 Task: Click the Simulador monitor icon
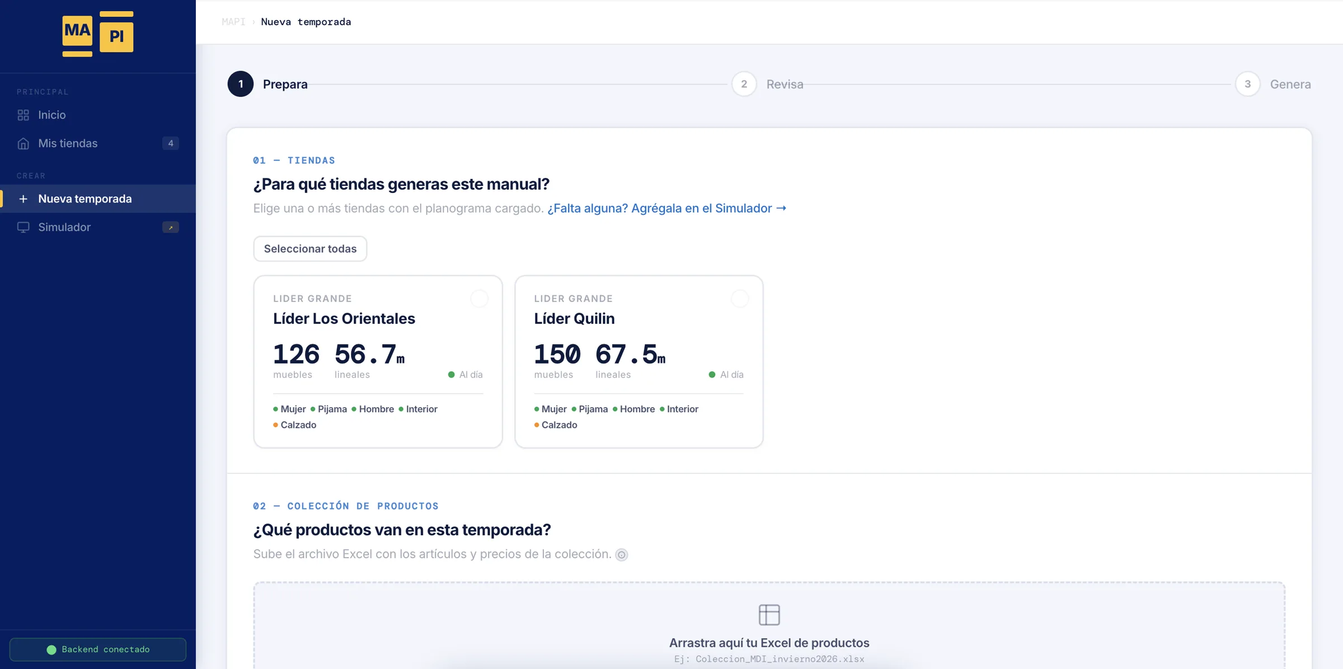point(23,228)
